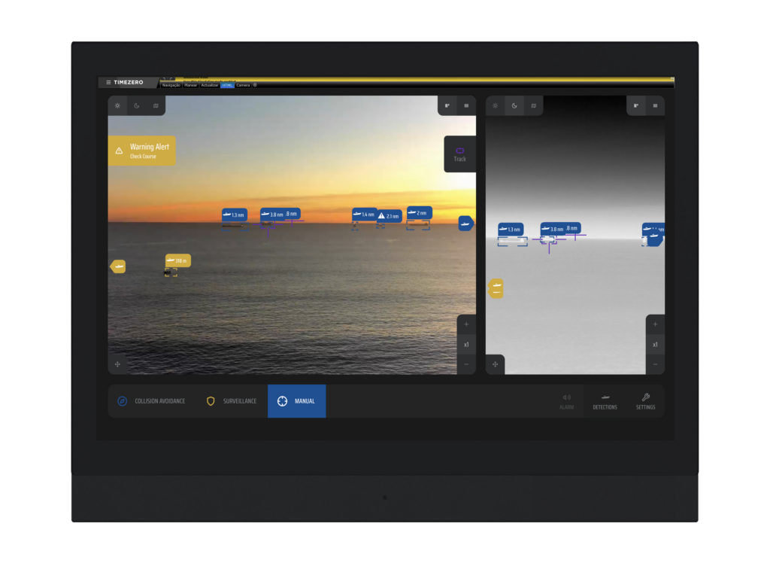Switch to the Planear tab

tap(190, 86)
